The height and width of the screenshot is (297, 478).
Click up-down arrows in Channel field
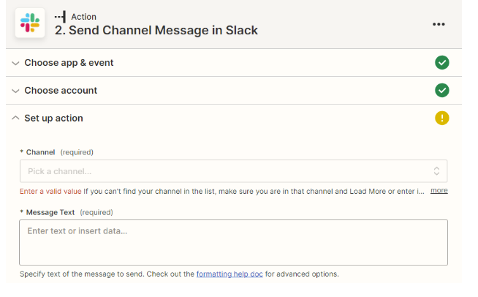tap(436, 171)
